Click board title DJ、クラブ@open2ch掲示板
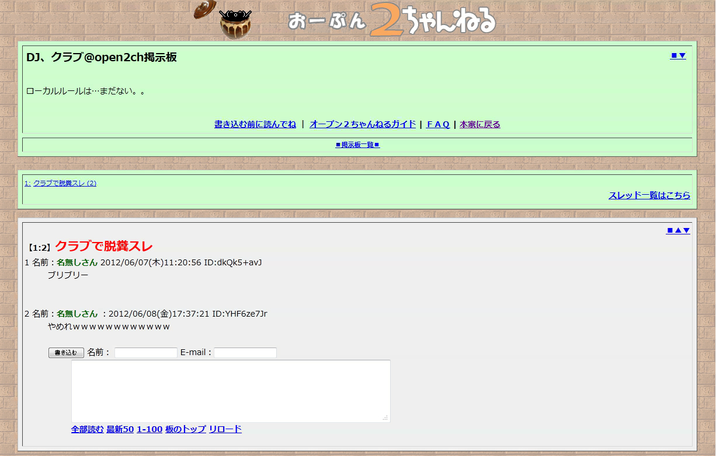This screenshot has height=456, width=716. (102, 57)
